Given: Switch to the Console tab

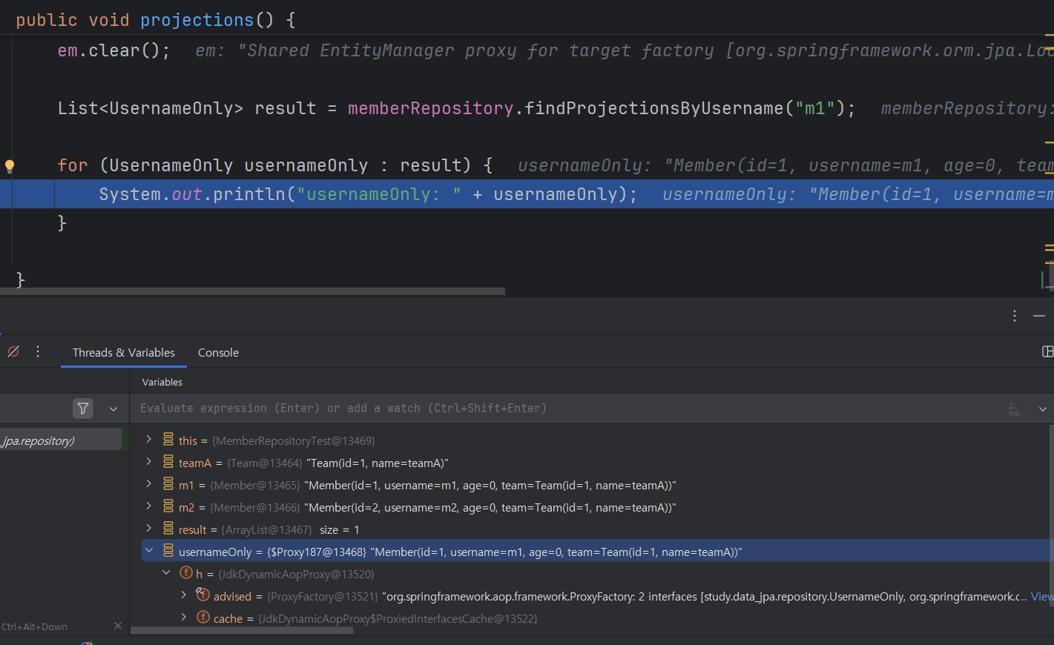Looking at the screenshot, I should click(218, 353).
